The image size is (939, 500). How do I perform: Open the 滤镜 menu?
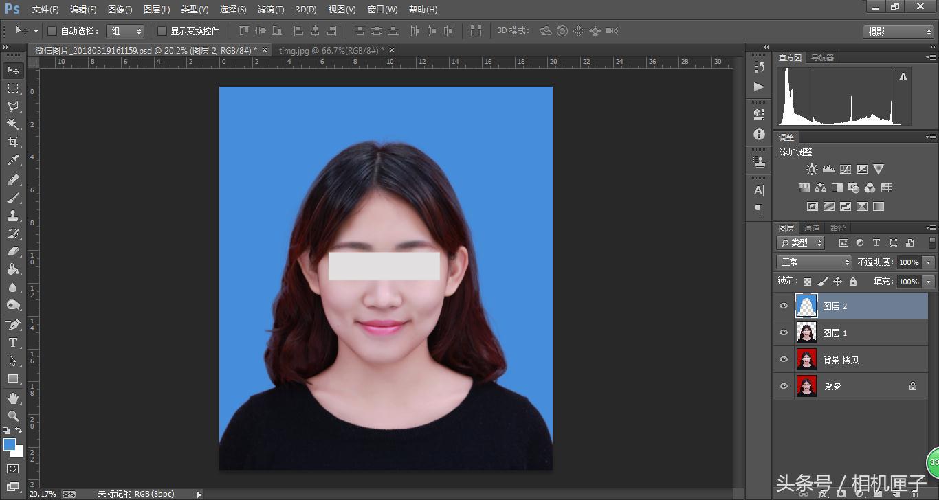tap(270, 10)
